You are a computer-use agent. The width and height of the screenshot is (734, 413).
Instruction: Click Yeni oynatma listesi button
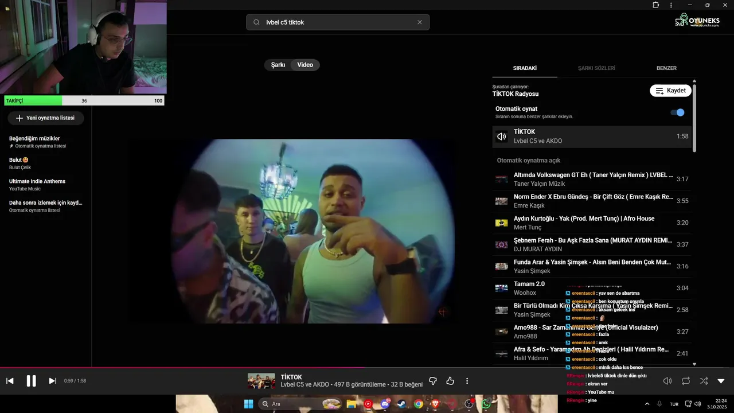coord(45,118)
